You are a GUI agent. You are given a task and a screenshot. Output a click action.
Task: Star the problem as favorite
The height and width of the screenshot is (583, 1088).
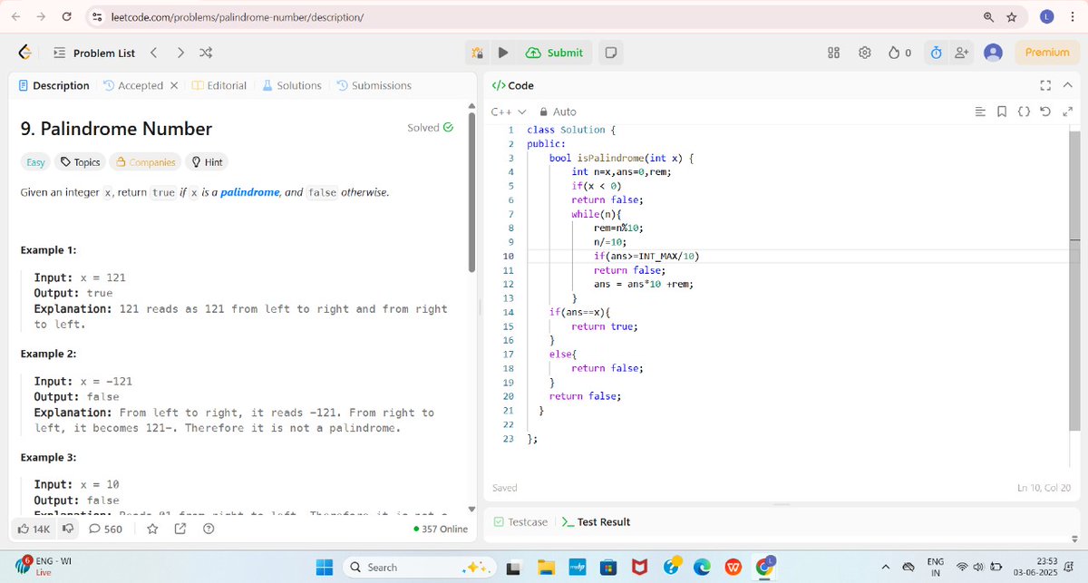click(x=152, y=529)
